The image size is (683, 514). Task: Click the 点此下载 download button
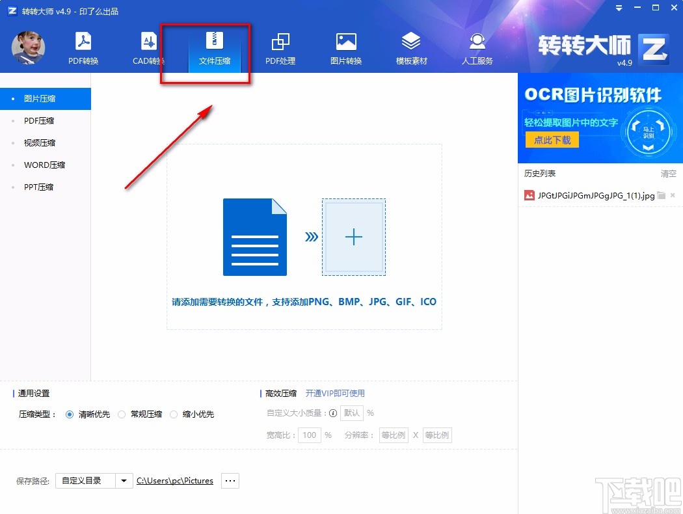(552, 140)
